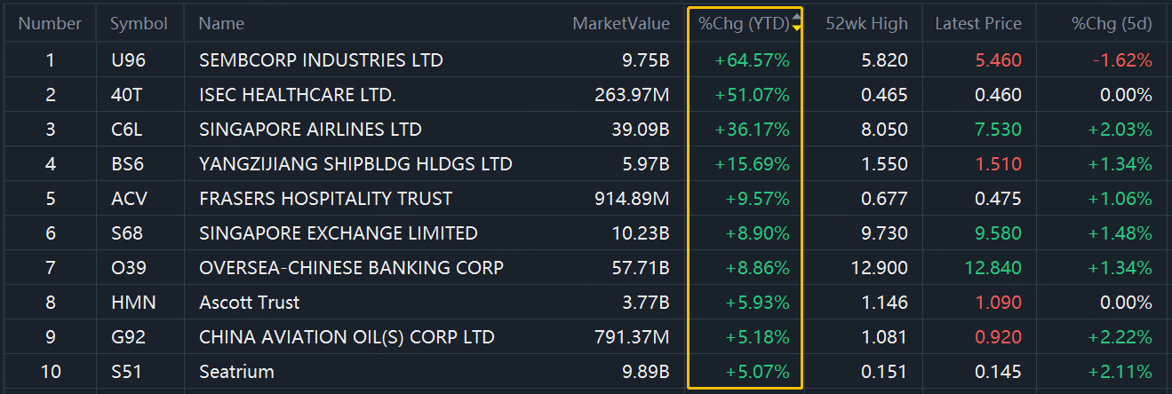Click symbol S51
1172x394 pixels.
(x=125, y=372)
